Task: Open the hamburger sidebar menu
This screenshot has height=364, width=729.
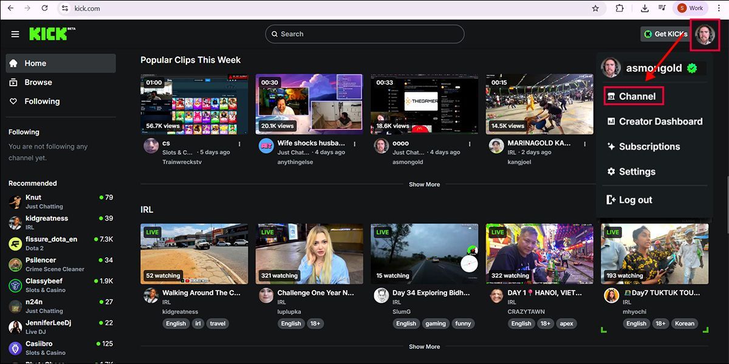Action: click(x=15, y=34)
